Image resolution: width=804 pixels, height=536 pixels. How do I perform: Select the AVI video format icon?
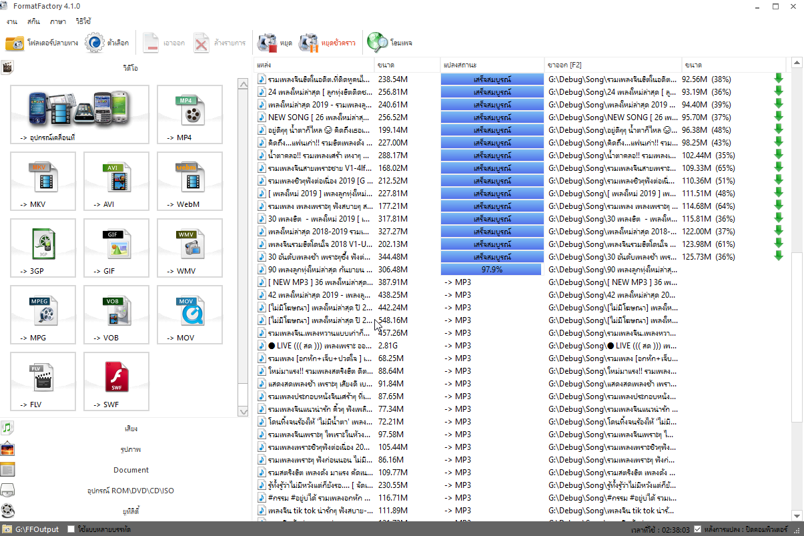(x=116, y=181)
